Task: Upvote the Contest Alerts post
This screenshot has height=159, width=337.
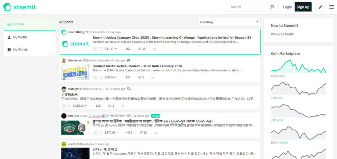Action: click(95, 77)
